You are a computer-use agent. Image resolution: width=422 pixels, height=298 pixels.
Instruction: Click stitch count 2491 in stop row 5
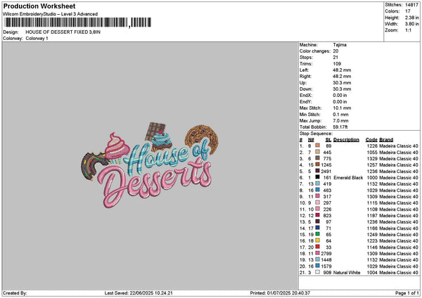tap(326, 171)
